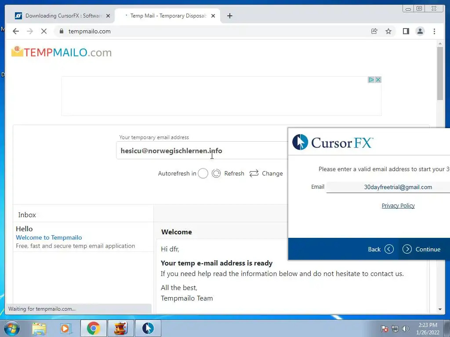Click the Continue circled arrow icon
The width and height of the screenshot is (450, 337).
pos(407,249)
